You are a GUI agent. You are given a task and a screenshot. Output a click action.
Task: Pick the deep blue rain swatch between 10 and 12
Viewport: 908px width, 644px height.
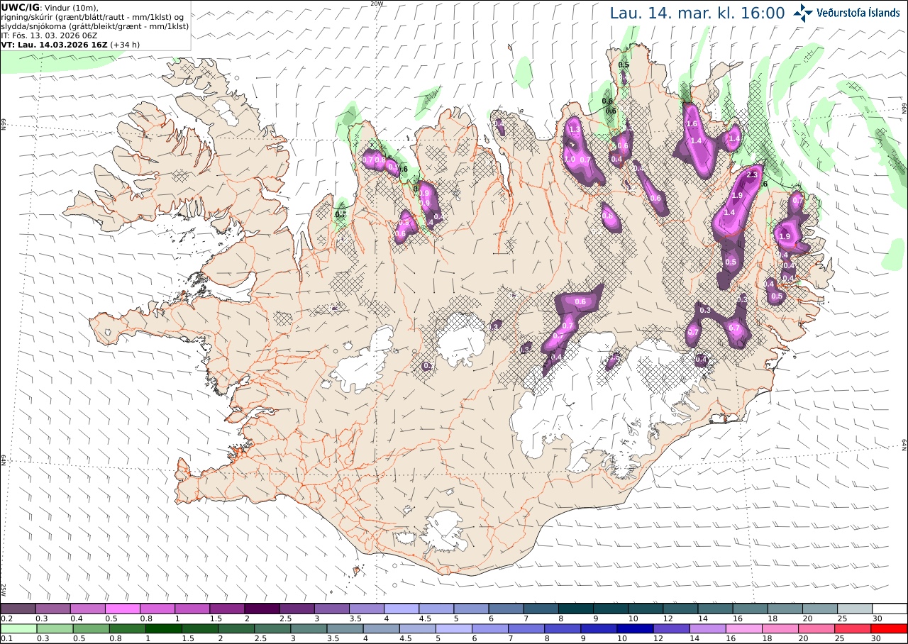tap(636, 628)
